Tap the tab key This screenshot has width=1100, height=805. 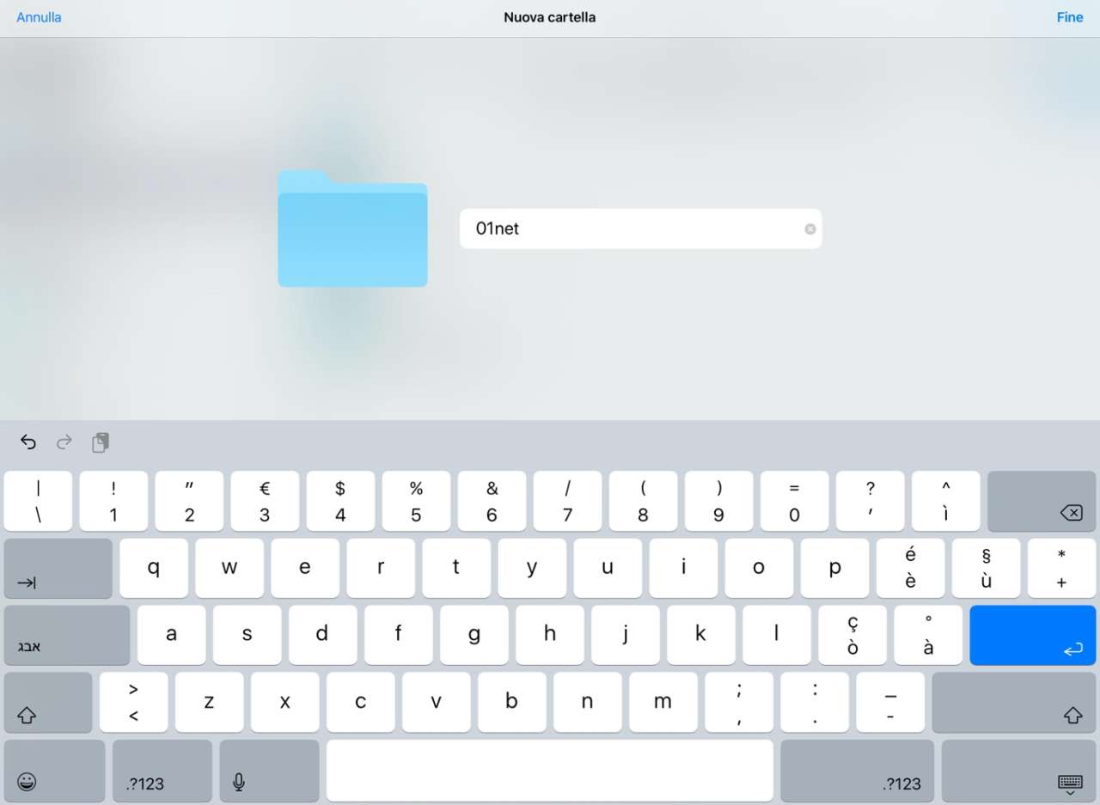point(58,568)
